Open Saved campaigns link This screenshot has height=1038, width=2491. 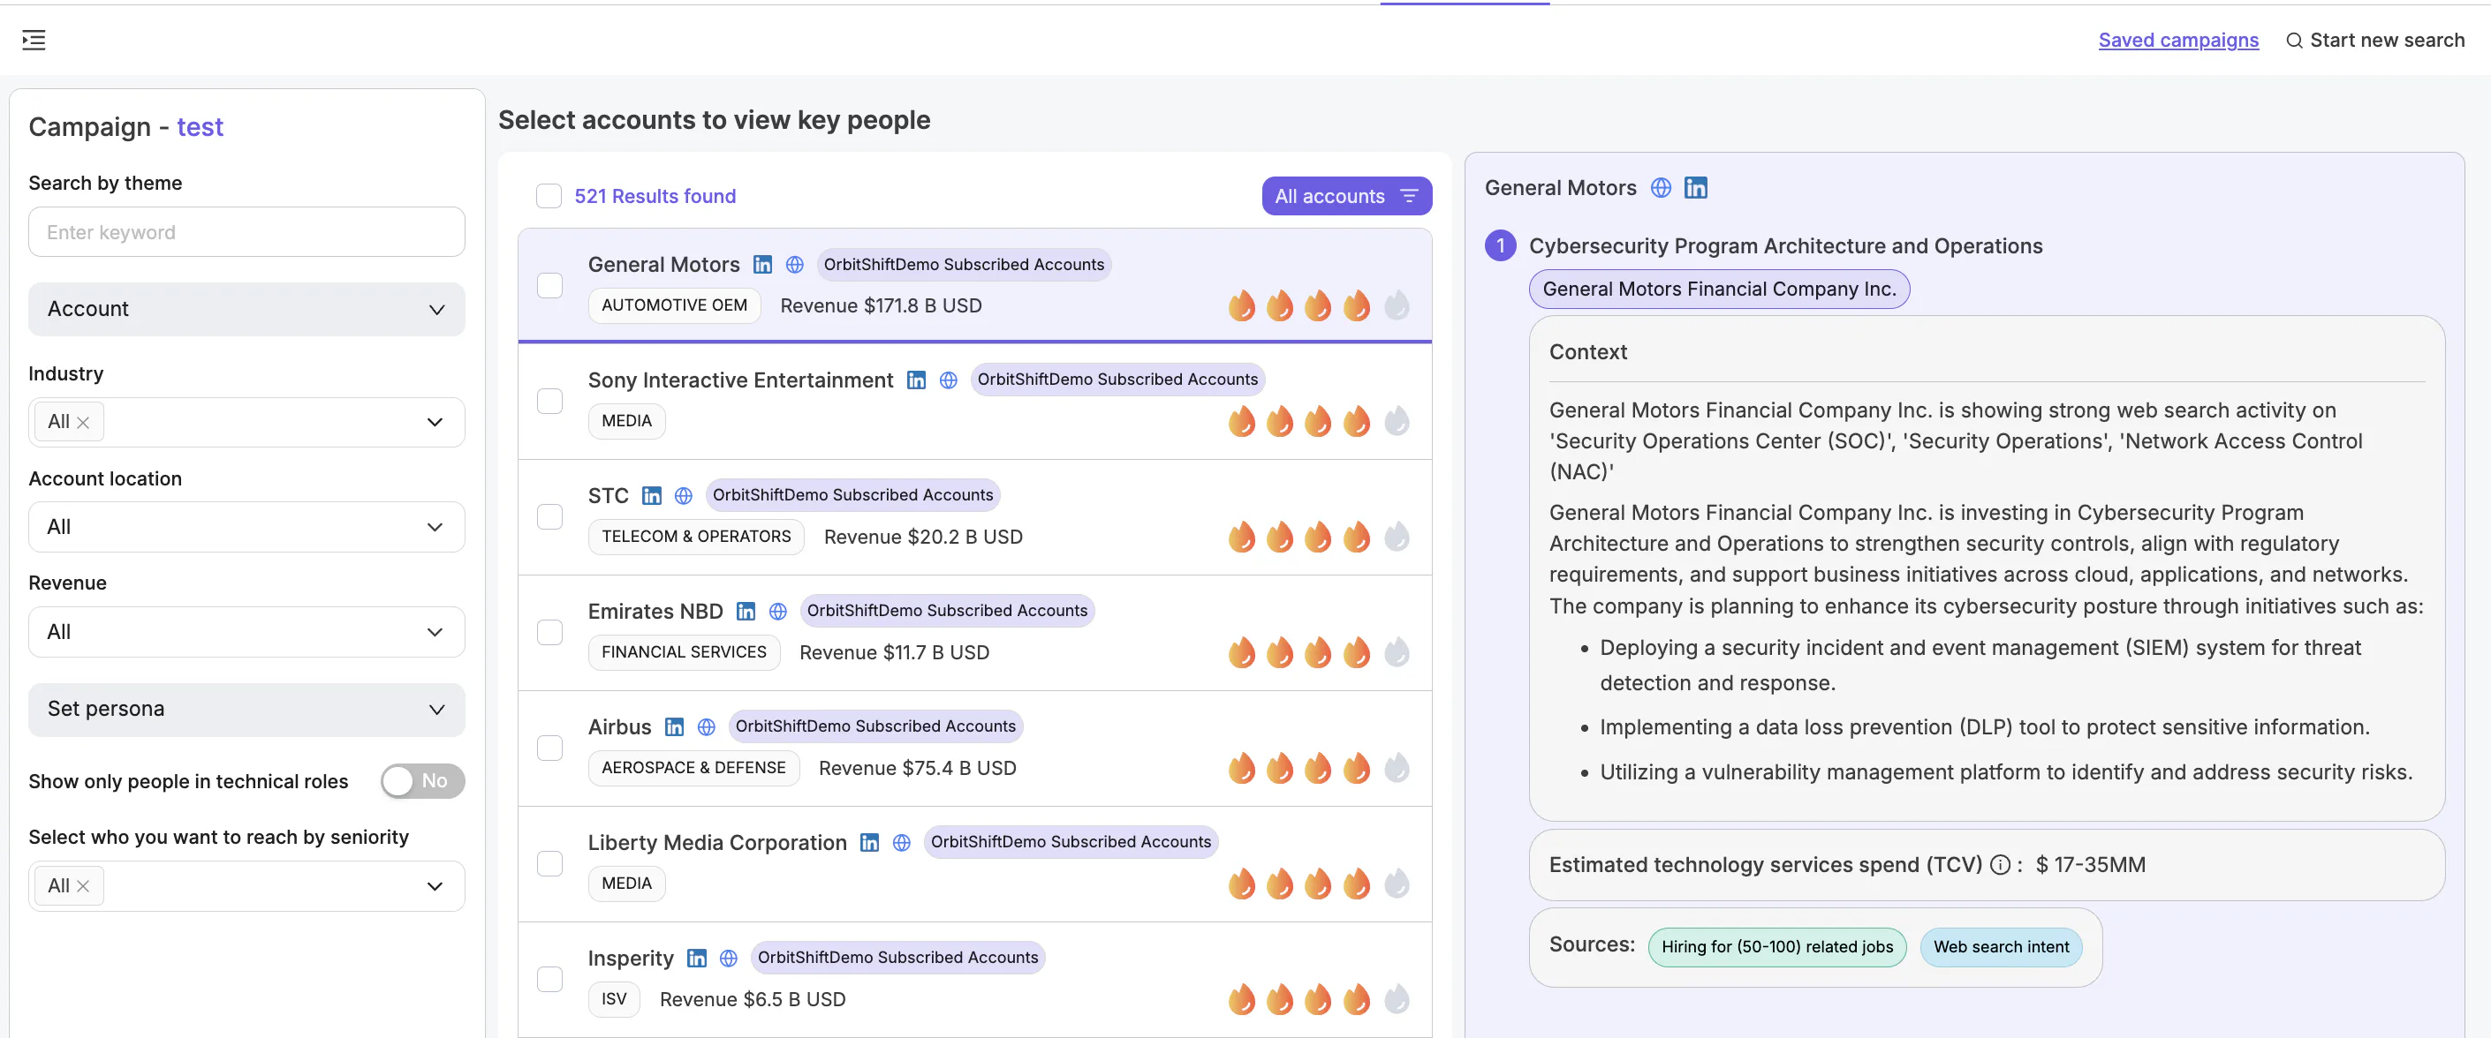tap(2177, 40)
